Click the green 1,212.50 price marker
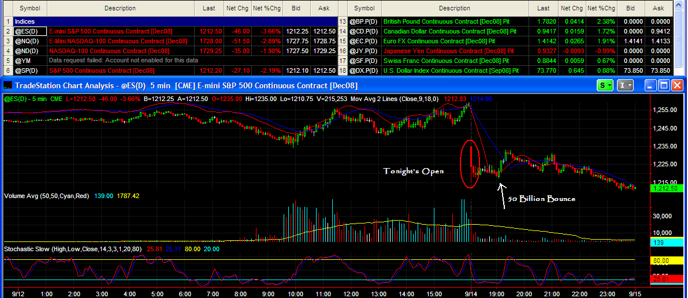The height and width of the screenshot is (298, 688). tap(667, 188)
